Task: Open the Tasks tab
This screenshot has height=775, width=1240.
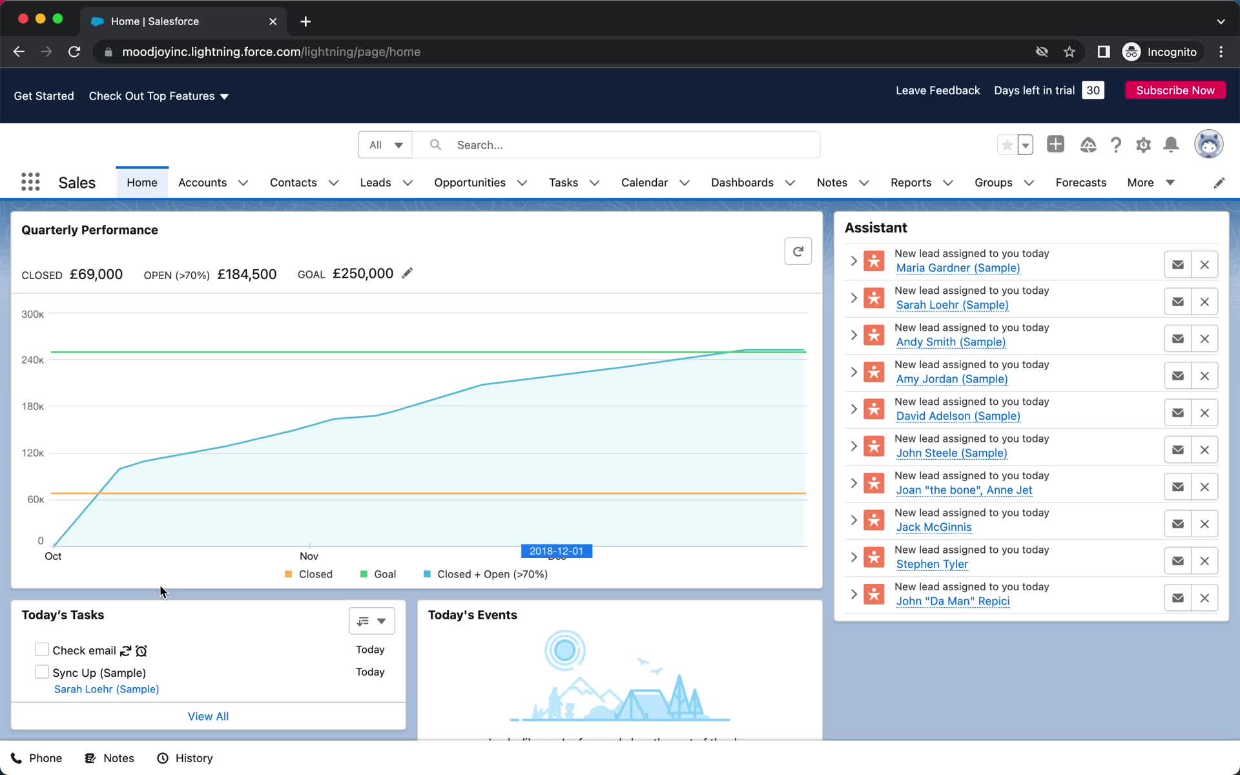Action: [563, 183]
